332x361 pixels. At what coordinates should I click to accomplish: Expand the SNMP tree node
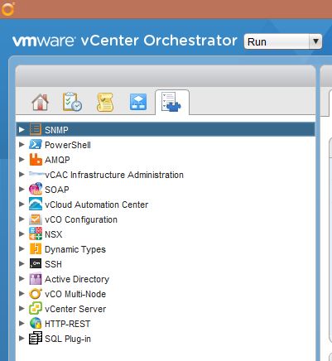click(x=22, y=129)
